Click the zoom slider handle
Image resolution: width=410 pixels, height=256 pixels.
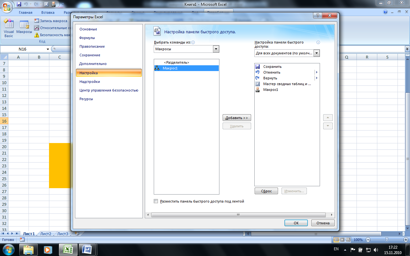click(x=387, y=240)
